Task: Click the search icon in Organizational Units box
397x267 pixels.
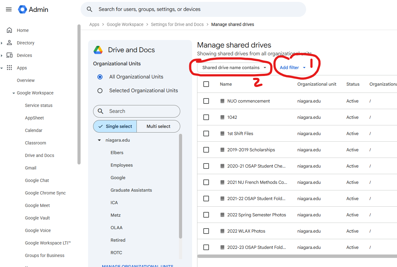Action: (x=101, y=111)
